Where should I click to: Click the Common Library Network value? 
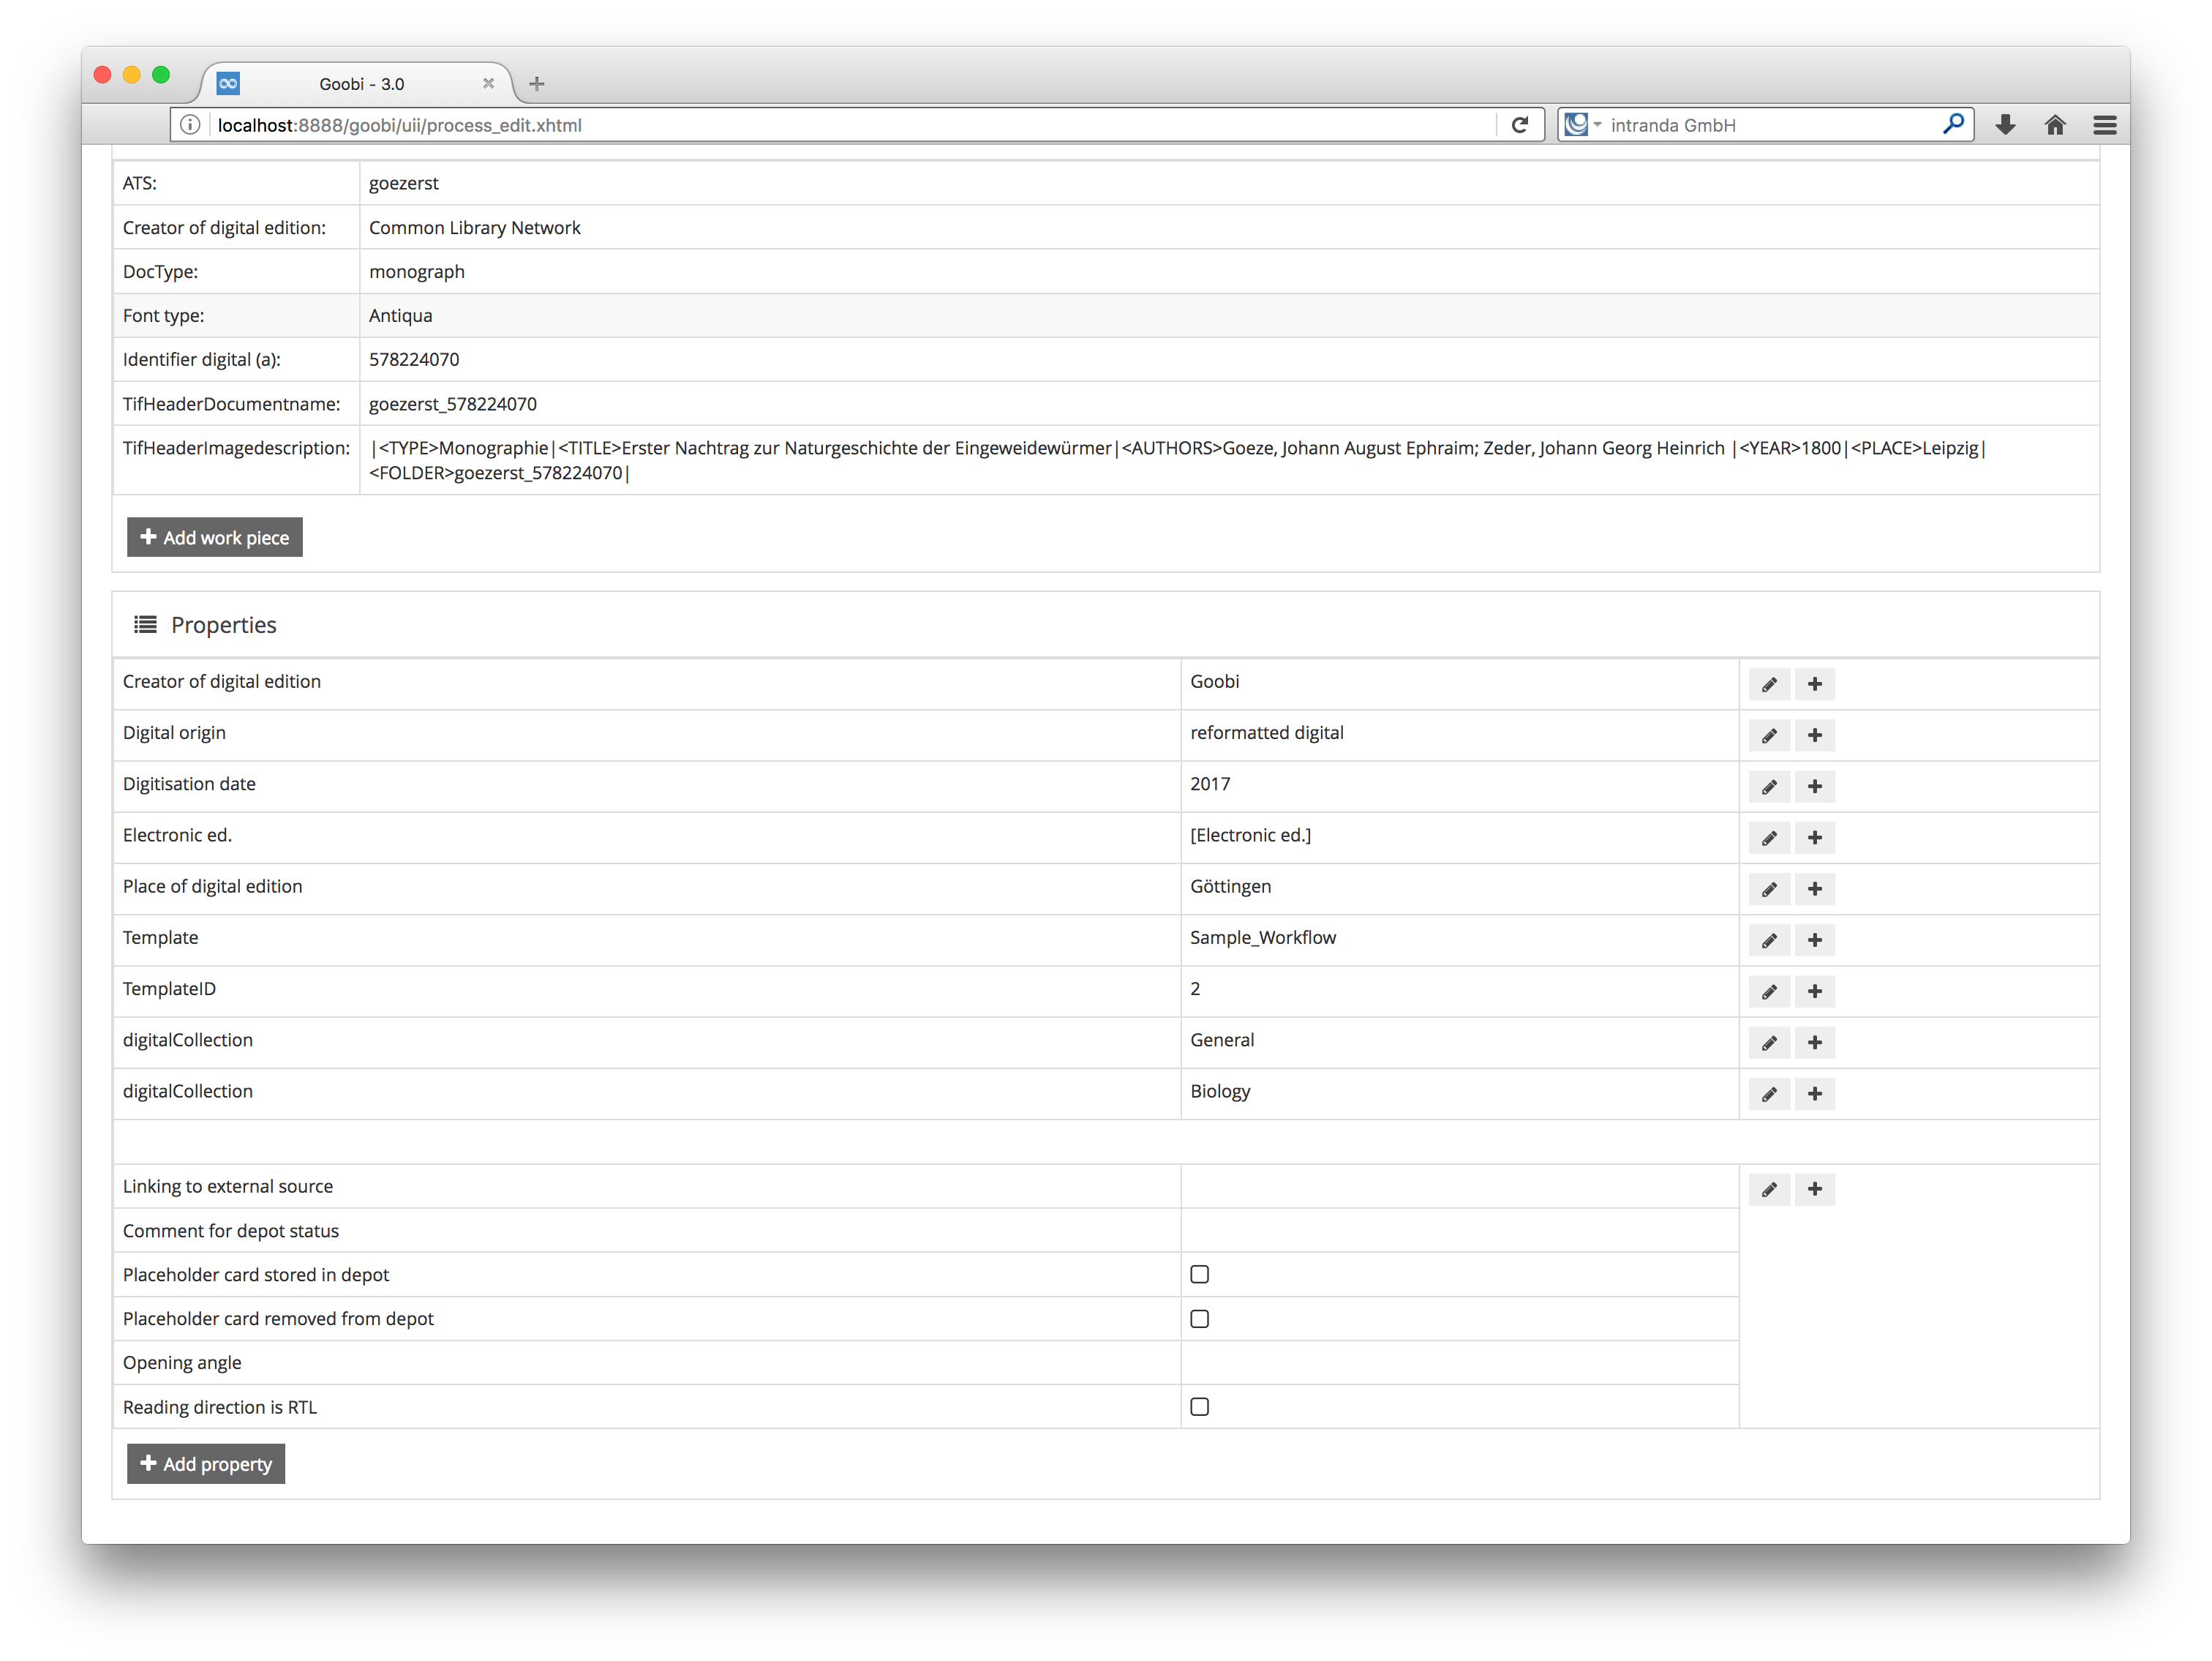[475, 228]
